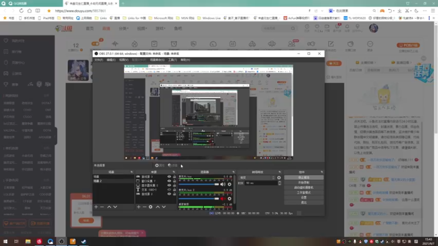
Task: Adjust 麦克风/Aux volume slider
Action: tap(199, 184)
